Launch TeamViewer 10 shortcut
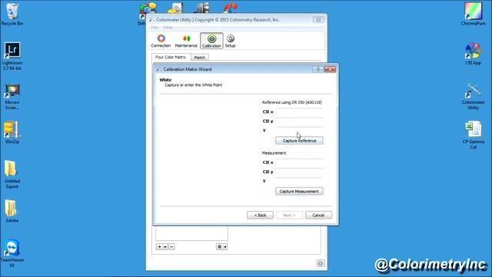This screenshot has width=492, height=277. 12,254
